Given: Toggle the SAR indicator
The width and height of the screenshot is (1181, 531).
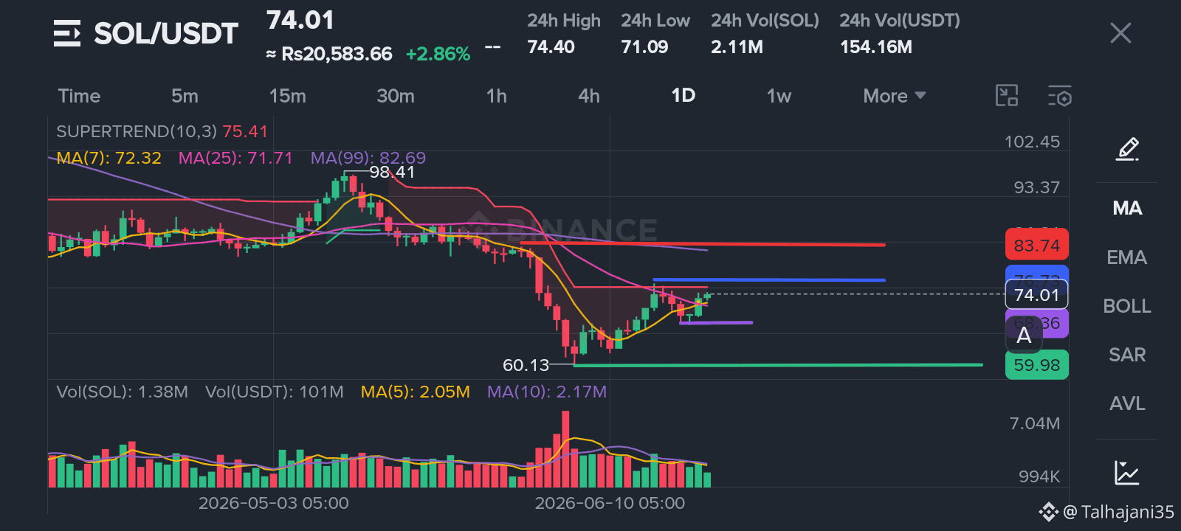Looking at the screenshot, I should pos(1127,355).
